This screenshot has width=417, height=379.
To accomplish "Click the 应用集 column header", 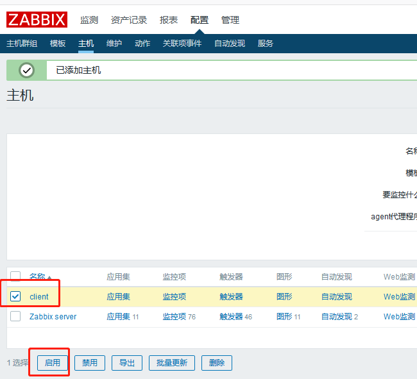I will tap(118, 276).
